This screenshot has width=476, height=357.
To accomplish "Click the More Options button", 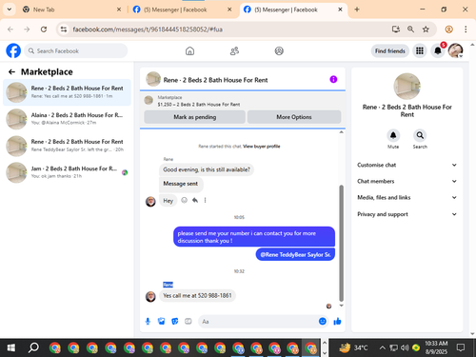I will (294, 117).
